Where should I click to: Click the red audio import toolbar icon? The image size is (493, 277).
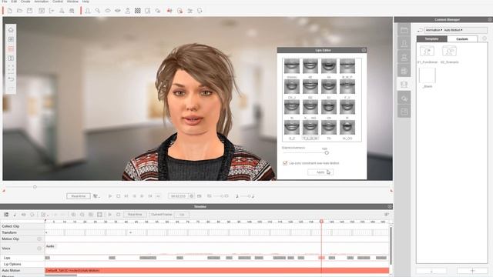point(169,11)
